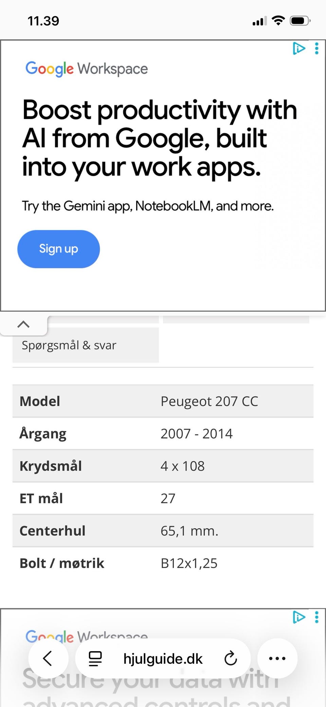
Task: Open the bottom ad's three-dot menu
Action: coord(316,617)
